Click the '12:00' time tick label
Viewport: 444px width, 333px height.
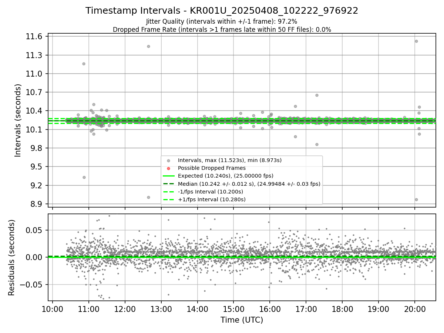[x=125, y=309]
